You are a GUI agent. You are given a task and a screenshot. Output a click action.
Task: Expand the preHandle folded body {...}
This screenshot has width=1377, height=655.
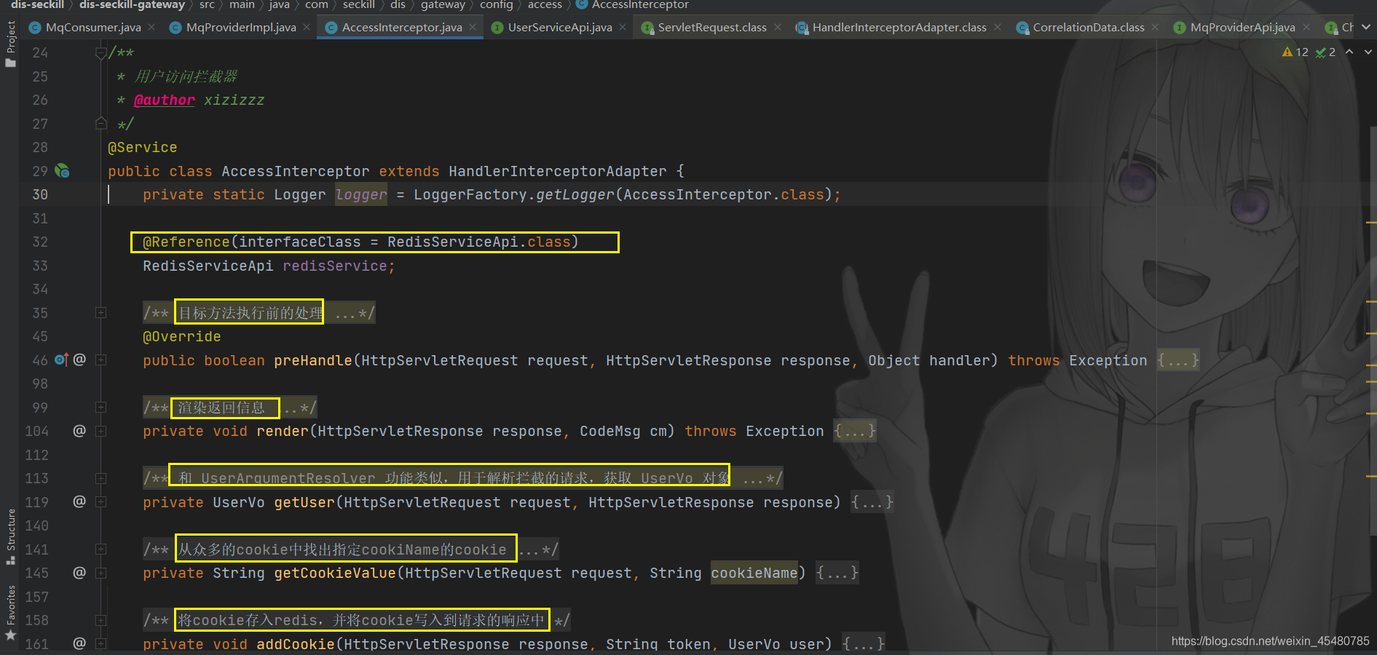[x=1177, y=360]
